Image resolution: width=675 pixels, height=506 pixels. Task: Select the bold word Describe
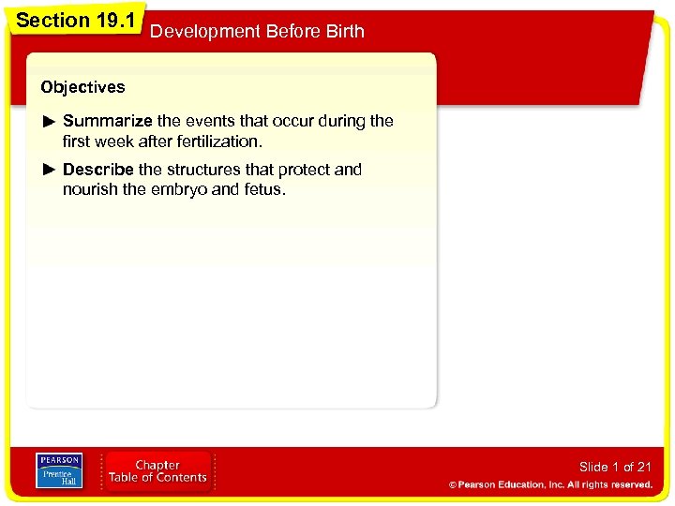coord(98,170)
